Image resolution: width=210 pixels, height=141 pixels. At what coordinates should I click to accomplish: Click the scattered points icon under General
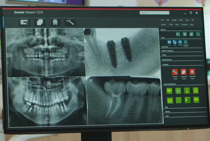185,34
